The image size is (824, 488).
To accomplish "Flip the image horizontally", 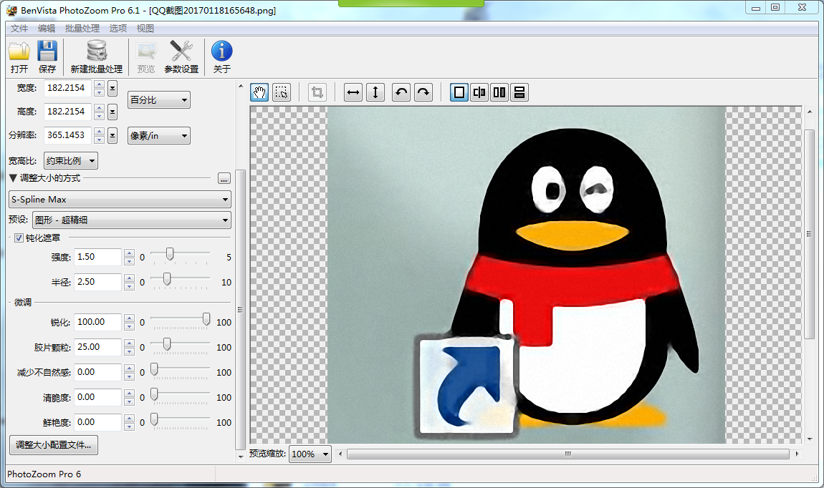I will click(x=353, y=93).
